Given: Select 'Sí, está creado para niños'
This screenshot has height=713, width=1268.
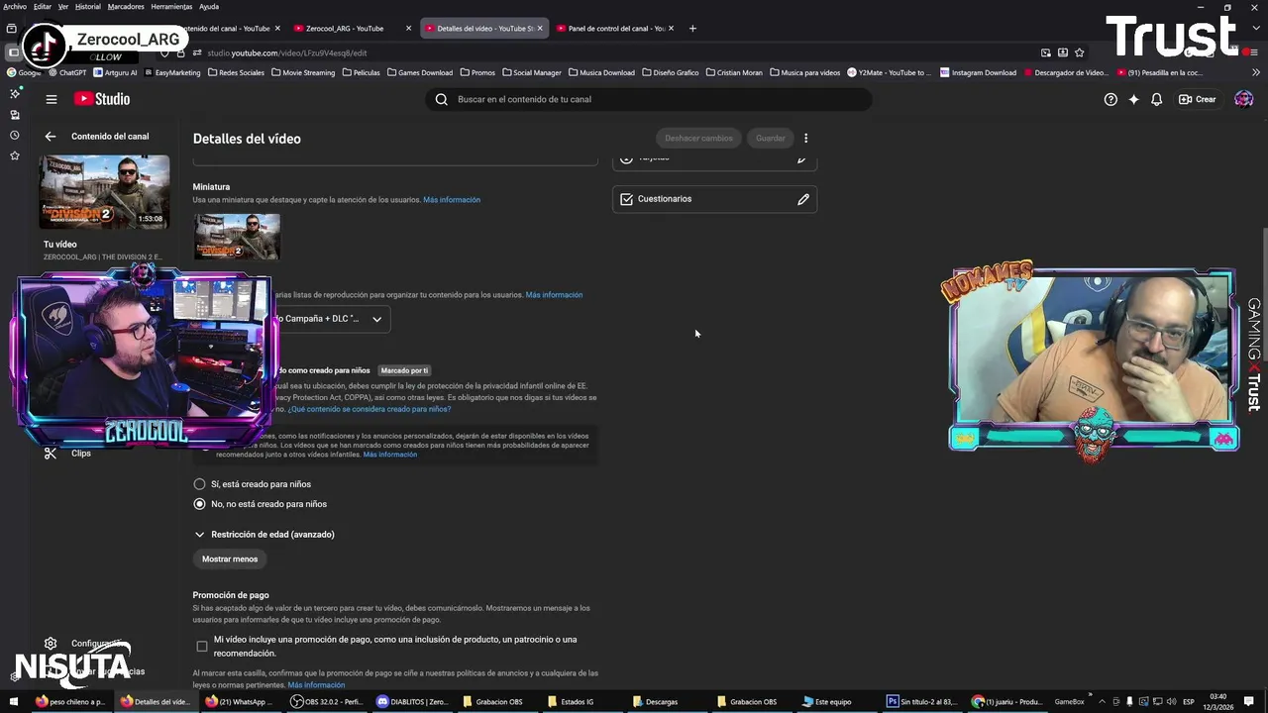Looking at the screenshot, I should [199, 484].
